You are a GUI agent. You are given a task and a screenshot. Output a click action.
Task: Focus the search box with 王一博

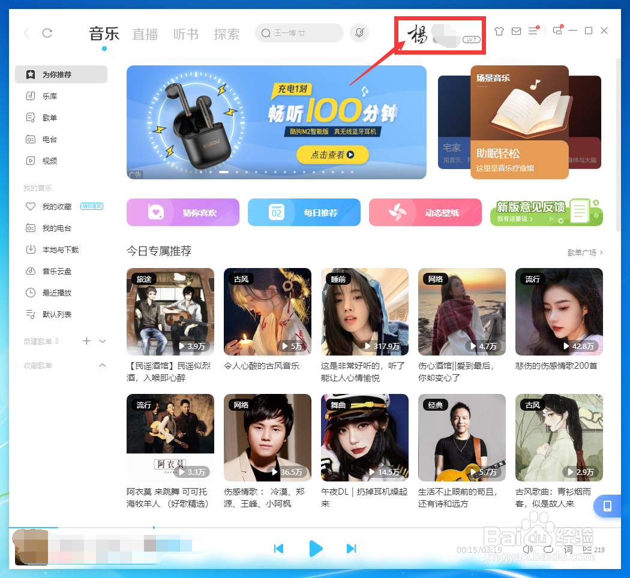[x=299, y=33]
